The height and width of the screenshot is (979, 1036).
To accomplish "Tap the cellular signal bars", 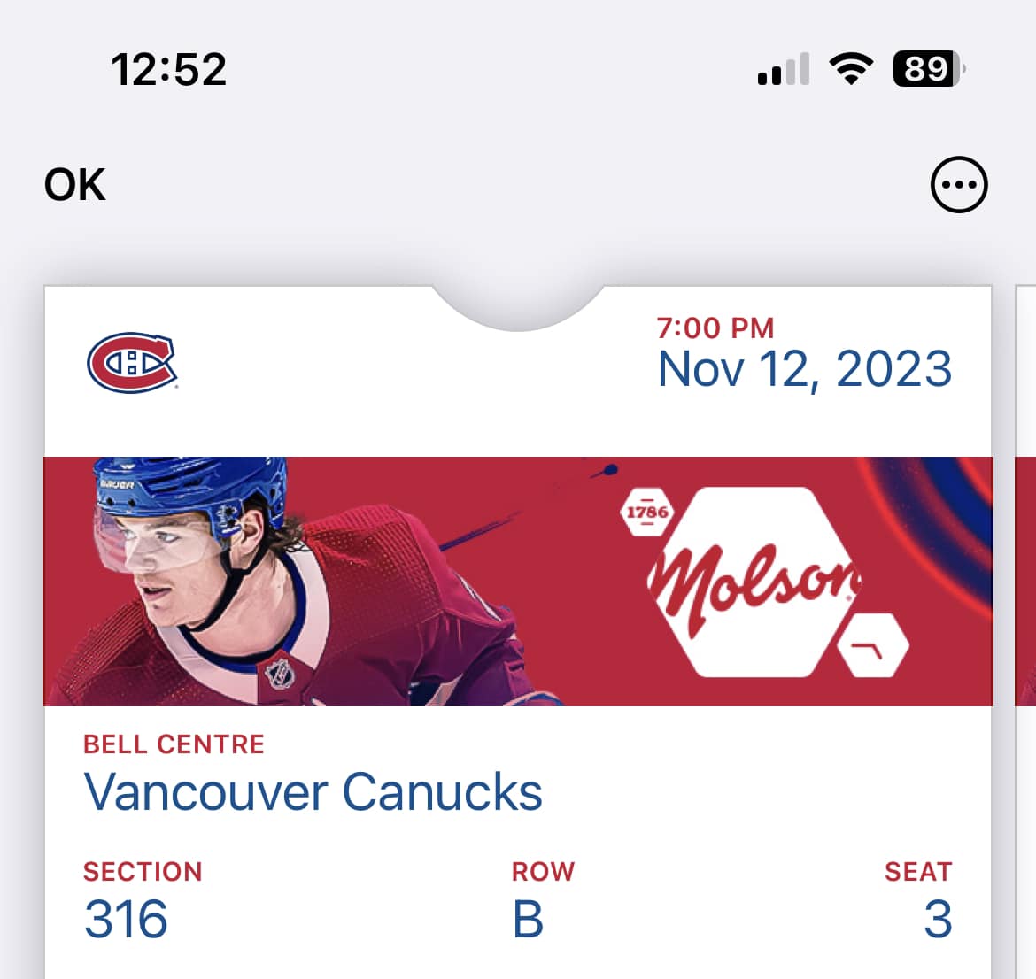I will pyautogui.click(x=784, y=69).
